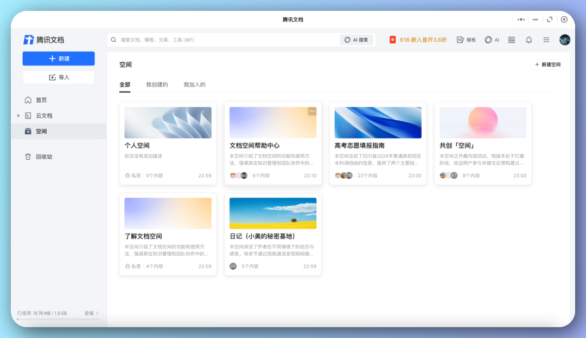Click the AI 搜索 button
The height and width of the screenshot is (338, 586).
[356, 40]
